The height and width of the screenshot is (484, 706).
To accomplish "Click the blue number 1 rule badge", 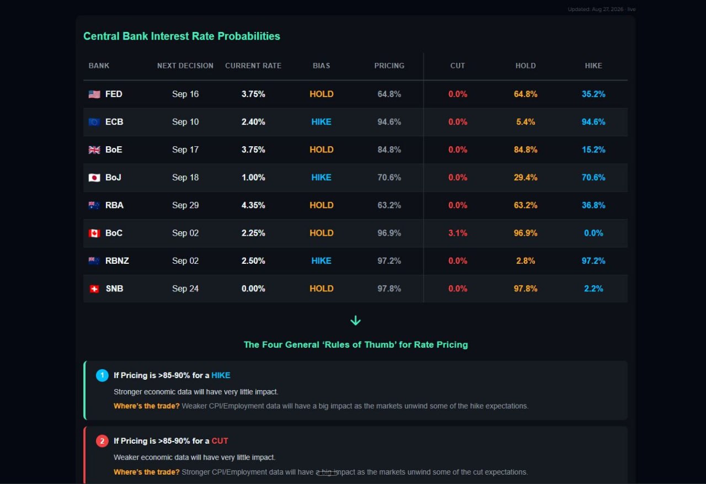I will [102, 375].
